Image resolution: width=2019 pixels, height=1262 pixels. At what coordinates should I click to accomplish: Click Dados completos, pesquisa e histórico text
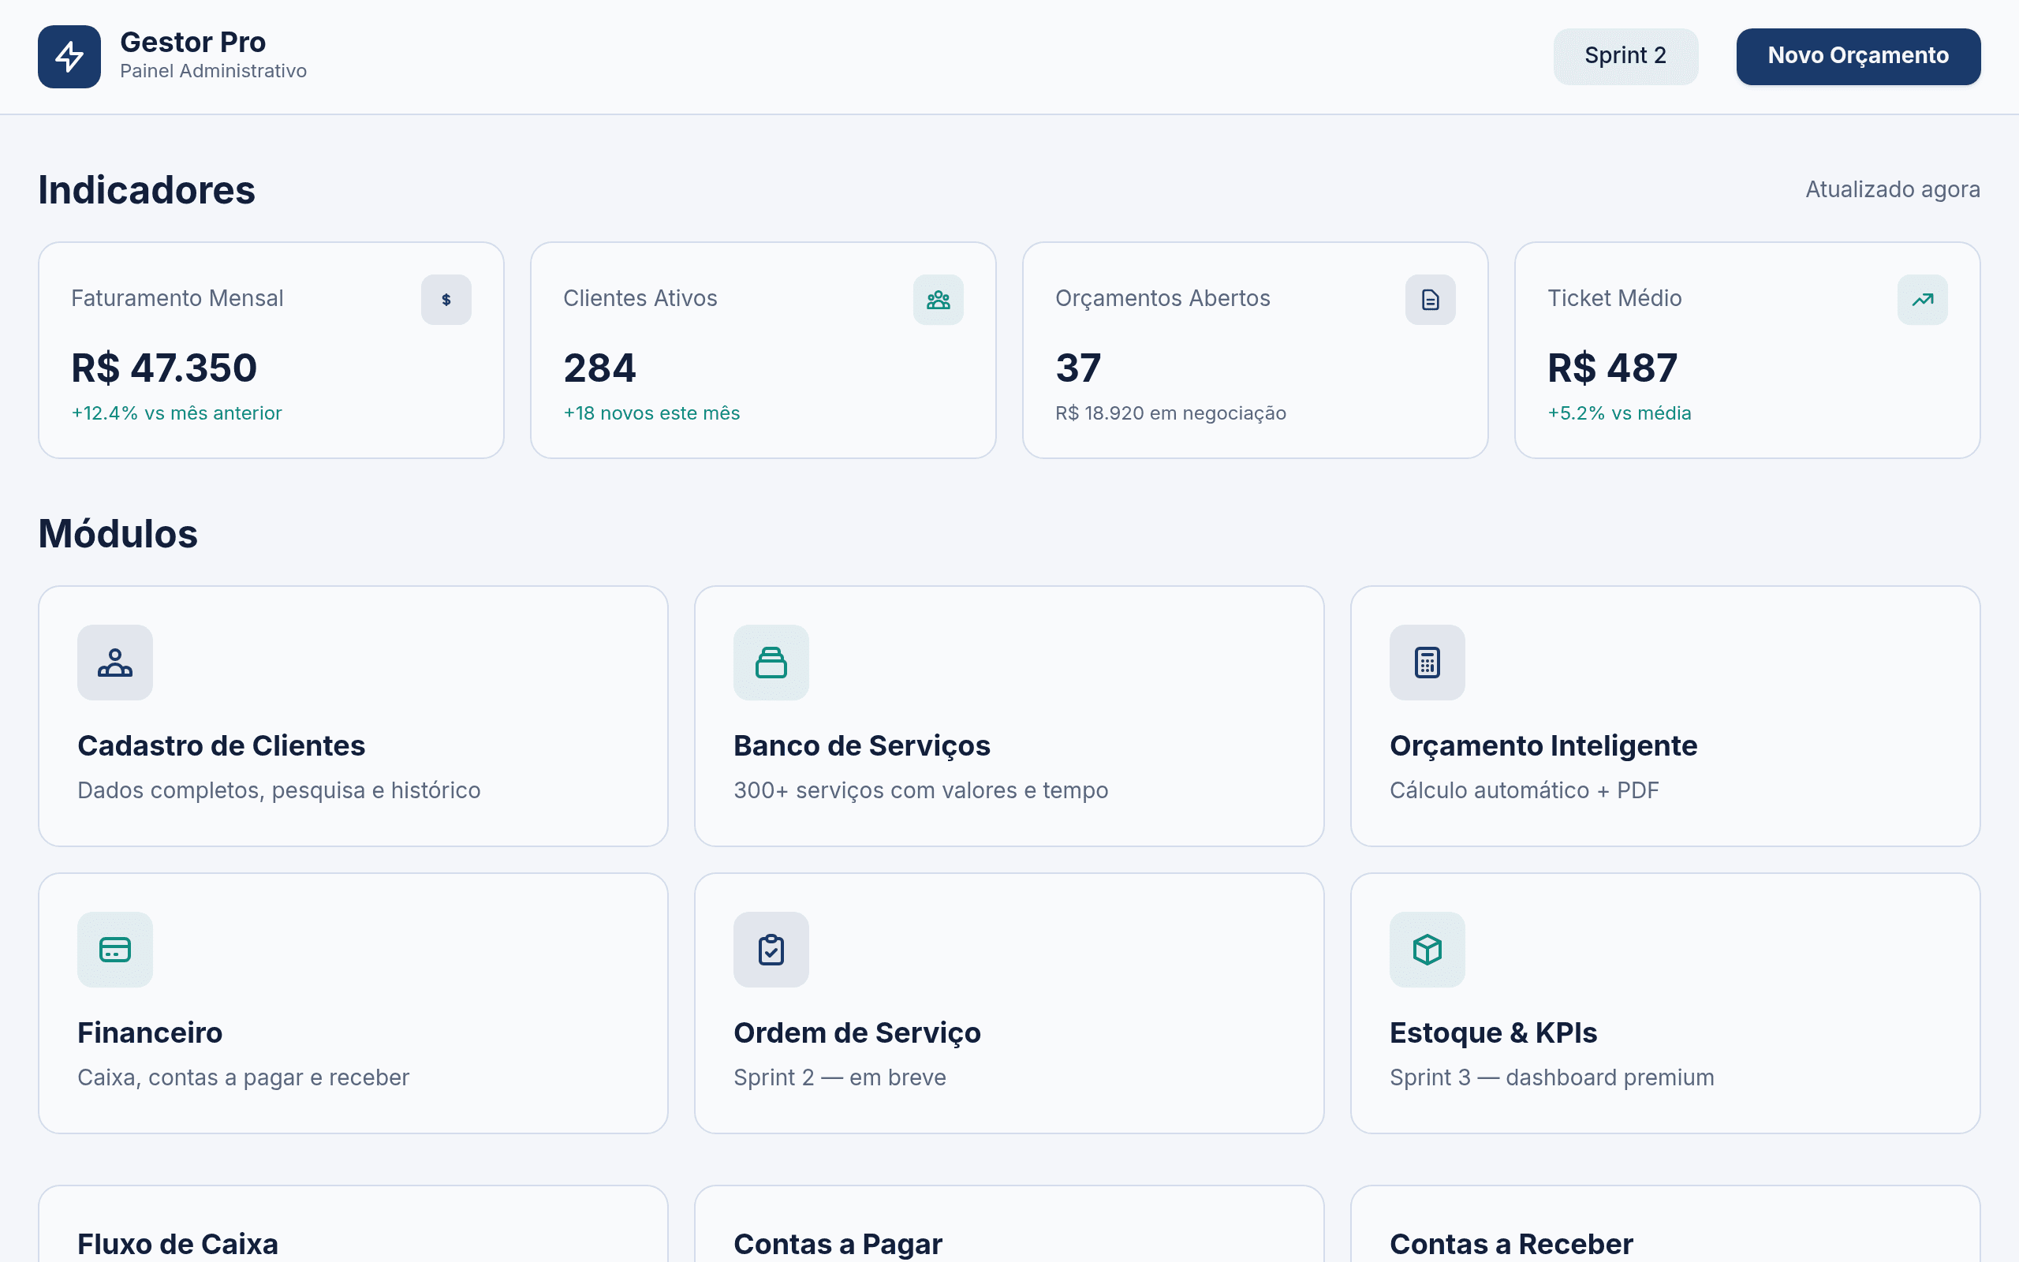tap(278, 790)
